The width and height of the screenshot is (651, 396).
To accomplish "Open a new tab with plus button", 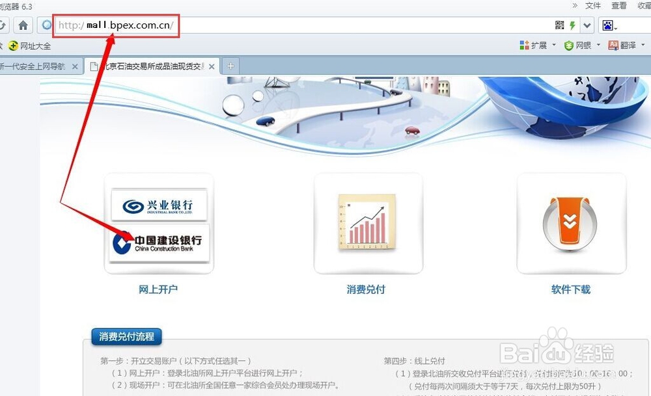I will tap(230, 66).
